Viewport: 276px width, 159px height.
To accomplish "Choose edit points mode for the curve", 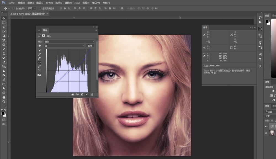I will pyautogui.click(x=39, y=63).
